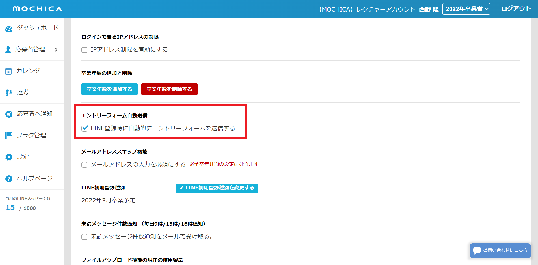Click LINE初期登録種別を変更する button
The image size is (538, 265).
coord(217,188)
